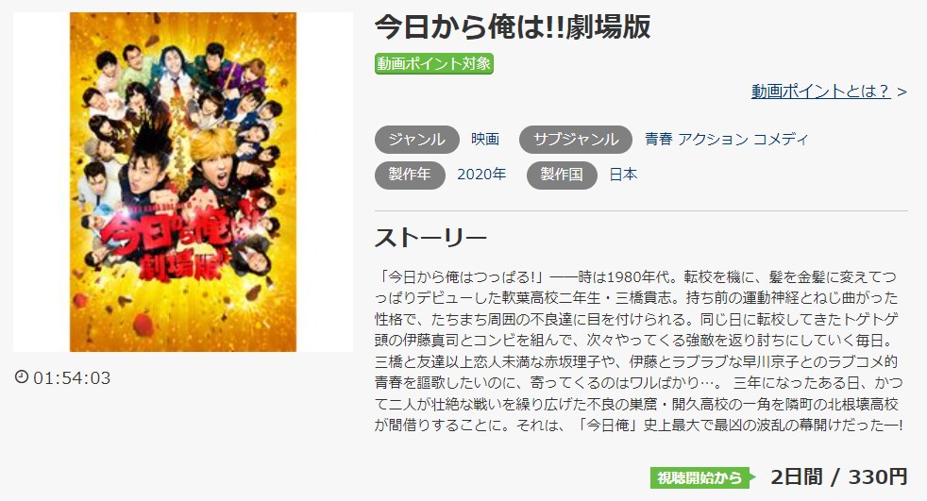Click the 01:54:03 runtime text
927x501 pixels.
pos(72,377)
